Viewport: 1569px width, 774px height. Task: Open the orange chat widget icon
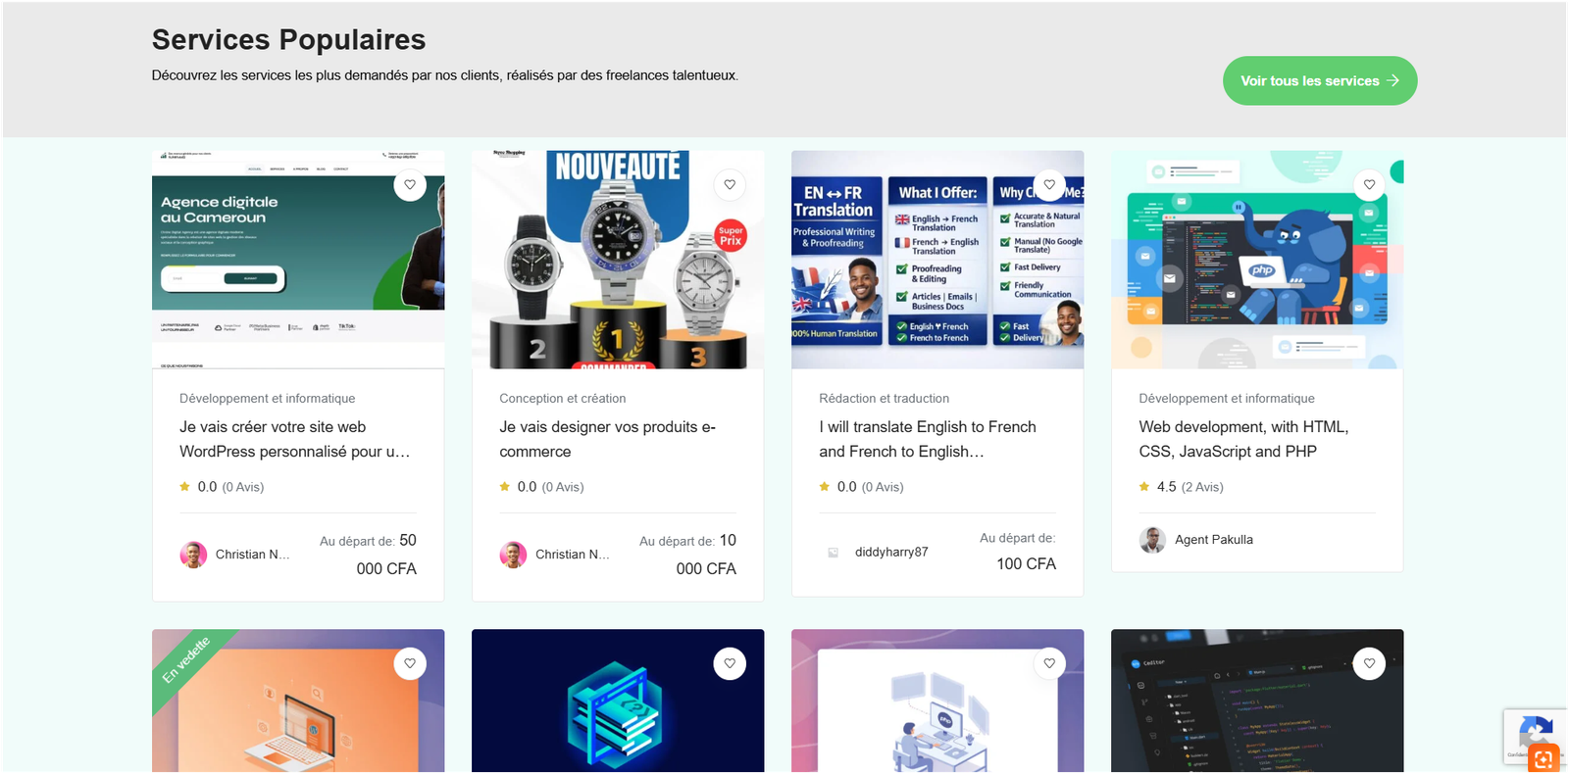click(1544, 759)
